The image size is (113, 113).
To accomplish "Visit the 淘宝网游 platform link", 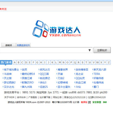I will [41, 92].
